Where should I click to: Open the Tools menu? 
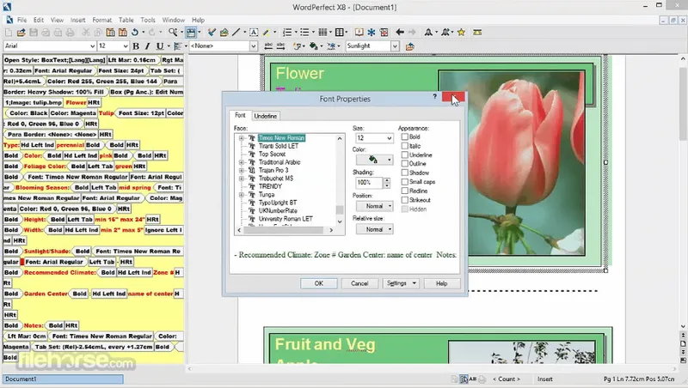point(148,20)
